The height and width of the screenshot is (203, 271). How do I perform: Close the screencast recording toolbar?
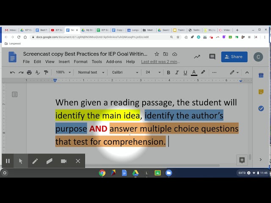[x=78, y=161]
